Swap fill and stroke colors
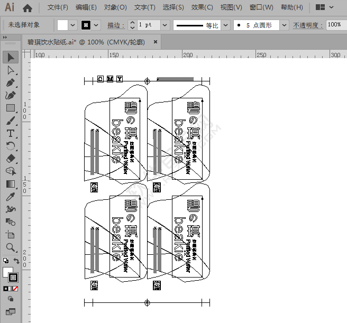Viewport: 347px width, 323px height. pyautogui.click(x=16, y=261)
